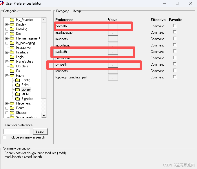The height and width of the screenshot is (169, 197).
Task: Open miscpath value editor button
Action: pos(113,39)
